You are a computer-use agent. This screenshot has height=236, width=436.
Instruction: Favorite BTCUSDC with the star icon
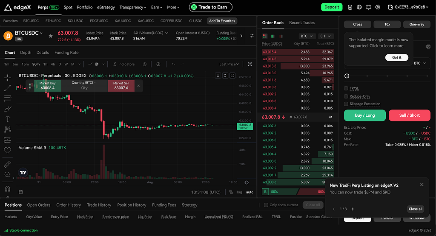coord(51,36)
